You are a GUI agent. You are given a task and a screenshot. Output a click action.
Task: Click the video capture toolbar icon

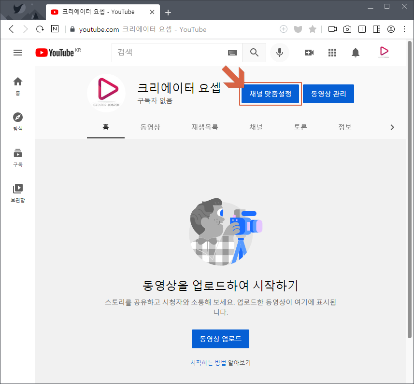332,29
